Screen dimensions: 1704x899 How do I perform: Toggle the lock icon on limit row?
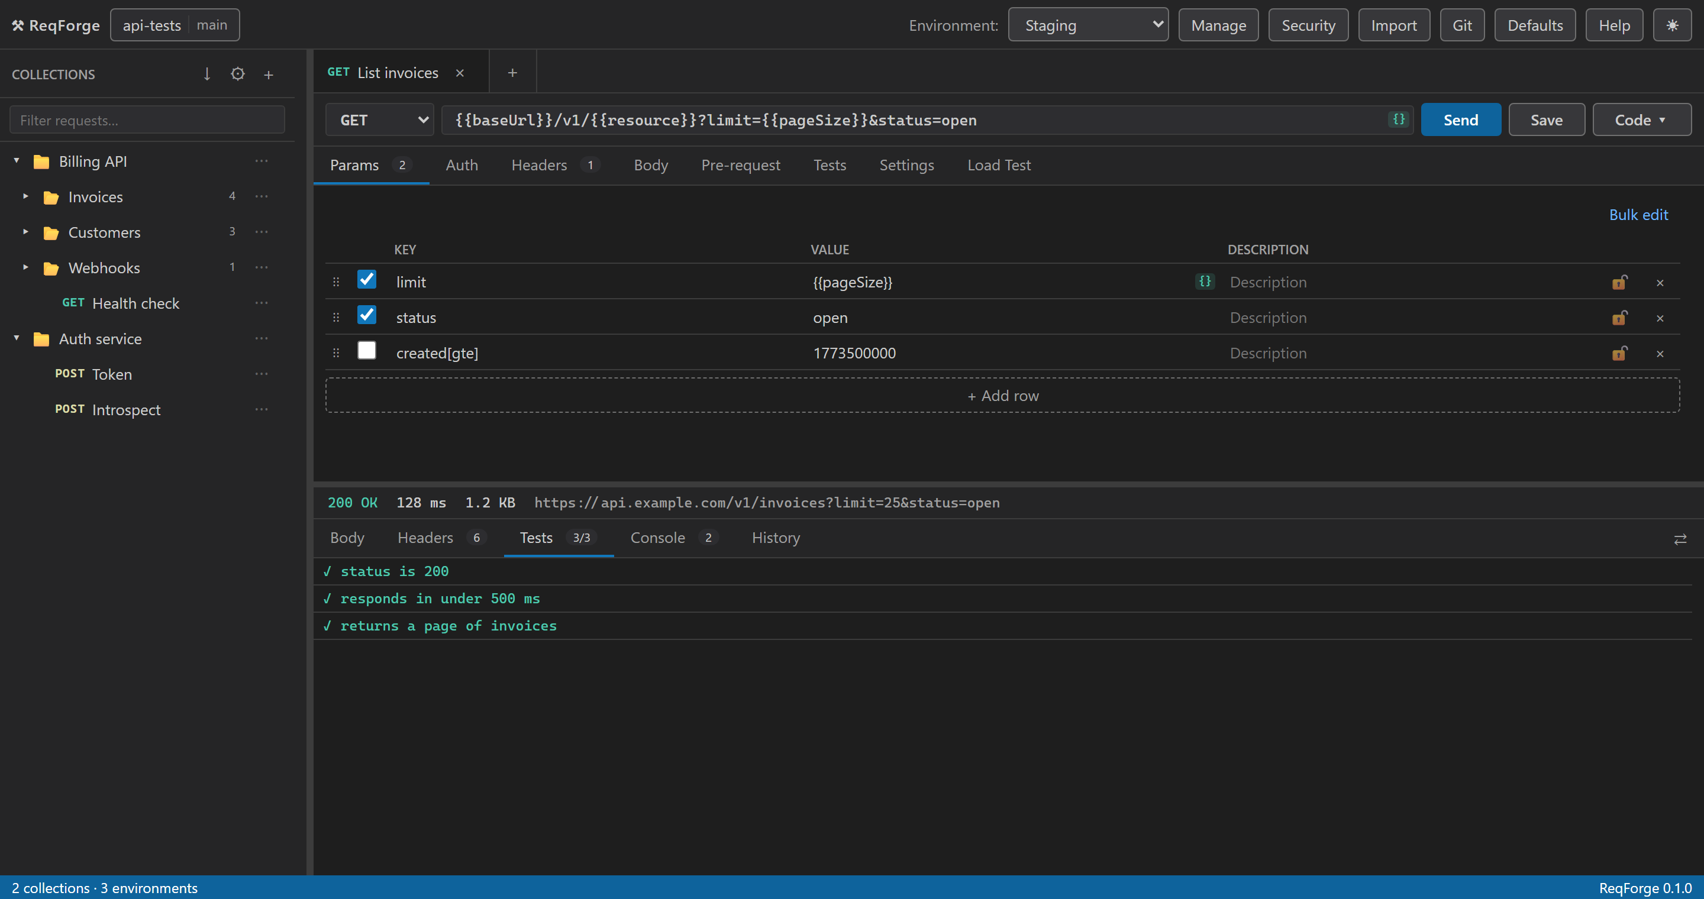click(1619, 282)
